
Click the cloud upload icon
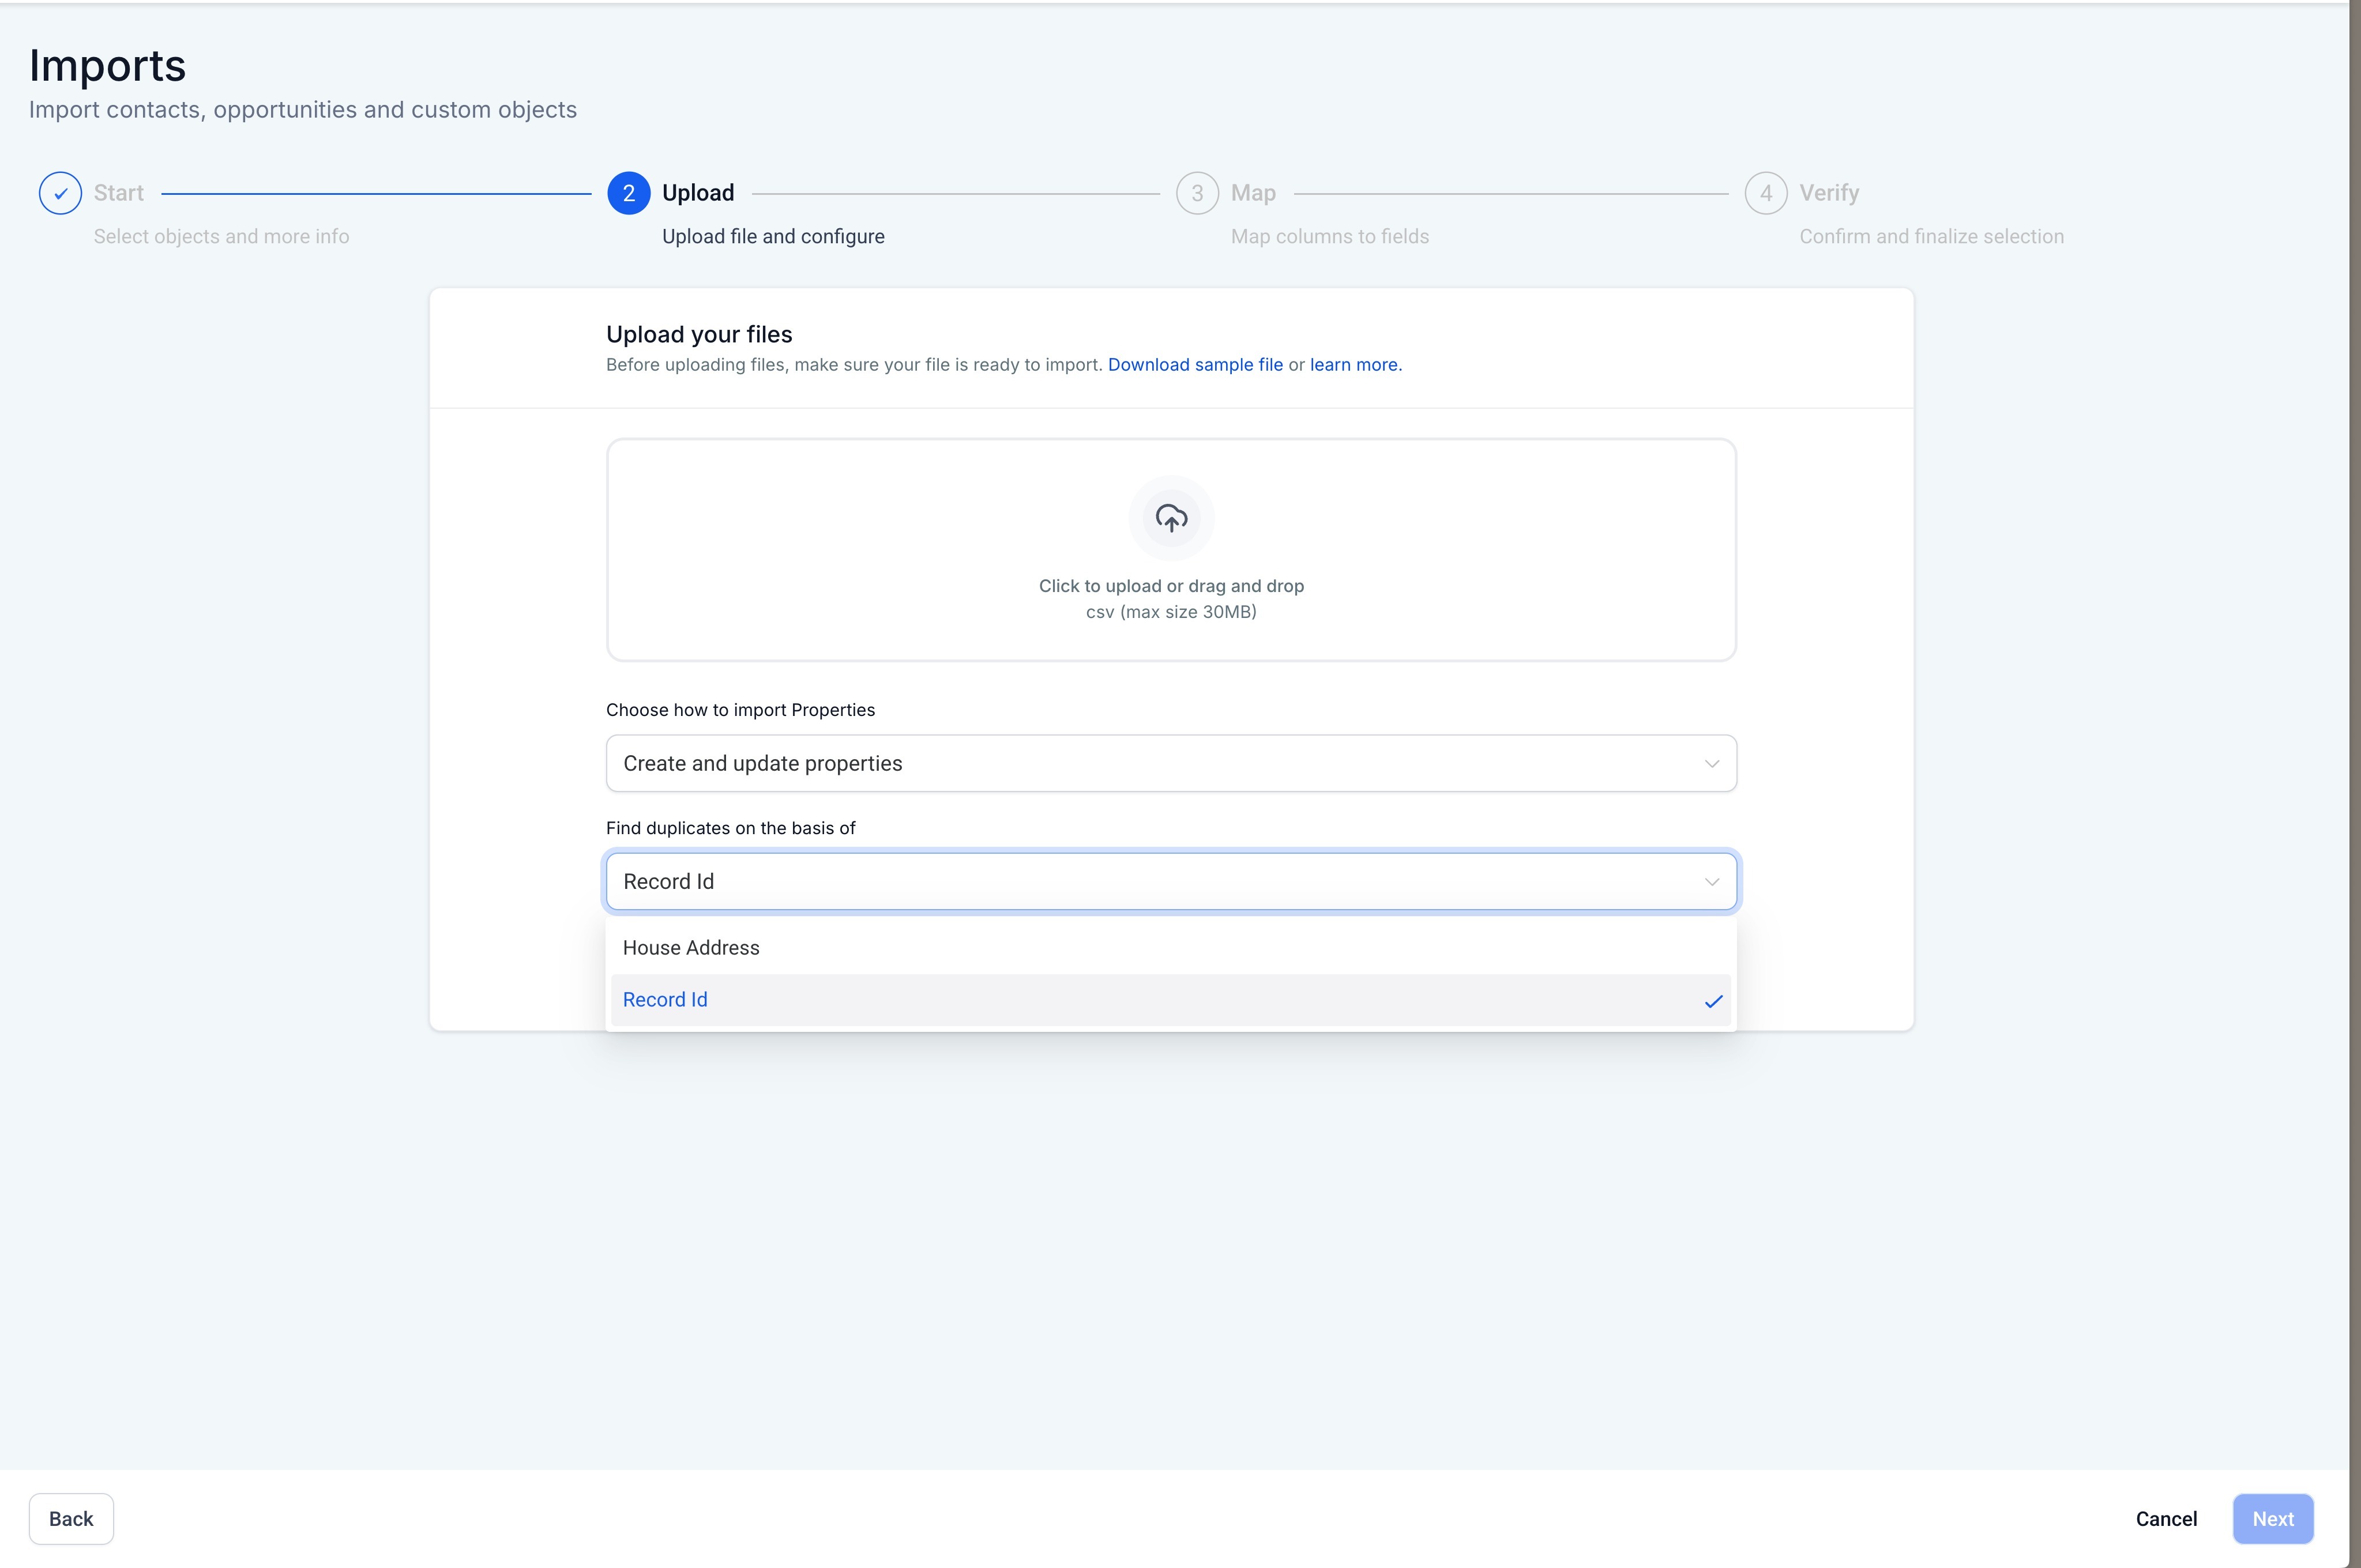tap(1171, 518)
